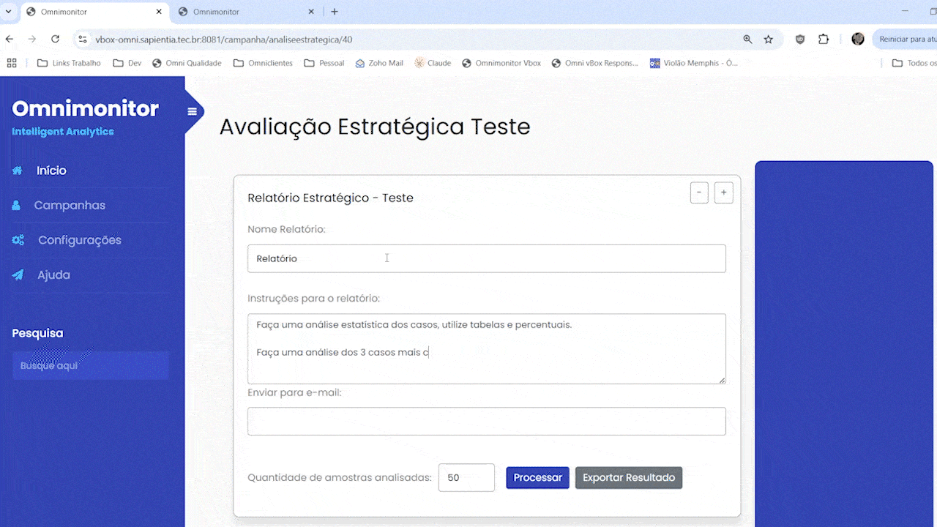This screenshot has width=937, height=527.
Task: Open the browser zoom magnifier icon
Action: [x=747, y=40]
